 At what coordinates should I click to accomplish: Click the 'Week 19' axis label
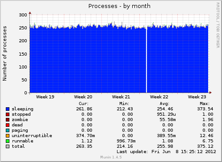(x=45, y=97)
